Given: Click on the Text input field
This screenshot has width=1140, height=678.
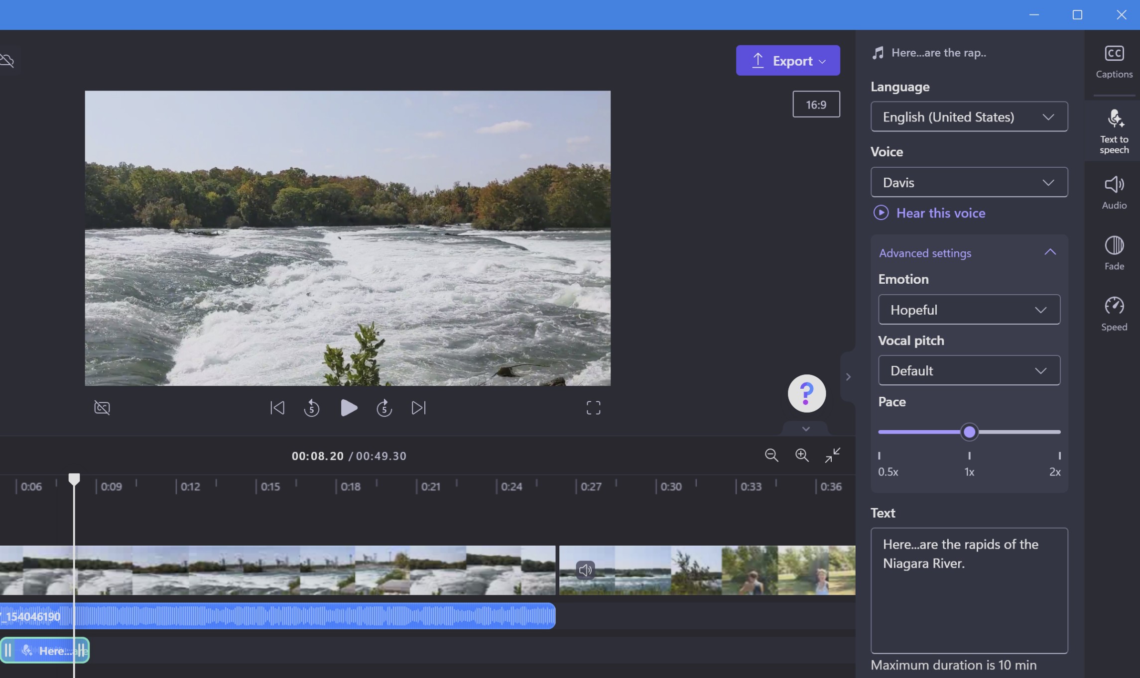Looking at the screenshot, I should click(x=968, y=590).
